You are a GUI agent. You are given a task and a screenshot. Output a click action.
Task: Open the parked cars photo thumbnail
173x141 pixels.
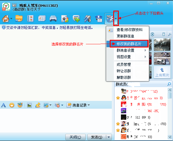point(162,58)
